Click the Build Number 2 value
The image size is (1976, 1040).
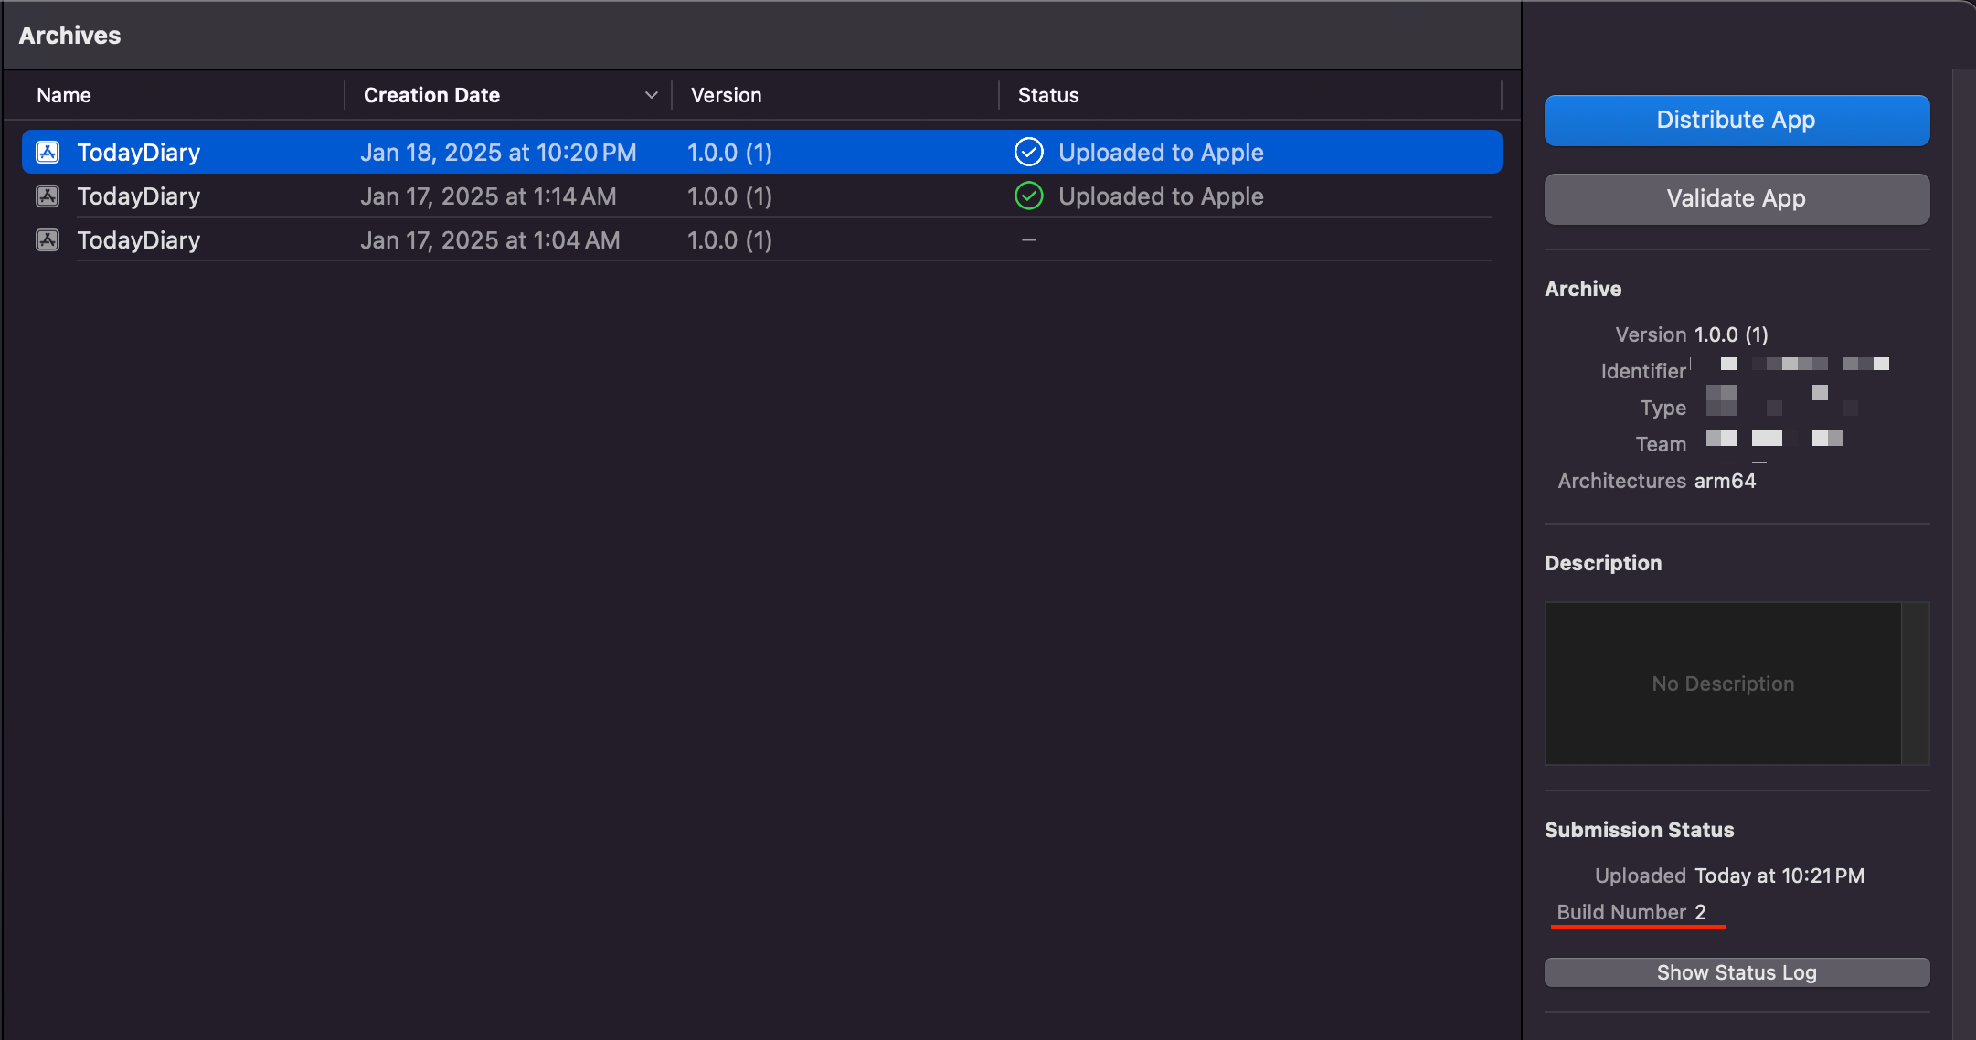1700,912
